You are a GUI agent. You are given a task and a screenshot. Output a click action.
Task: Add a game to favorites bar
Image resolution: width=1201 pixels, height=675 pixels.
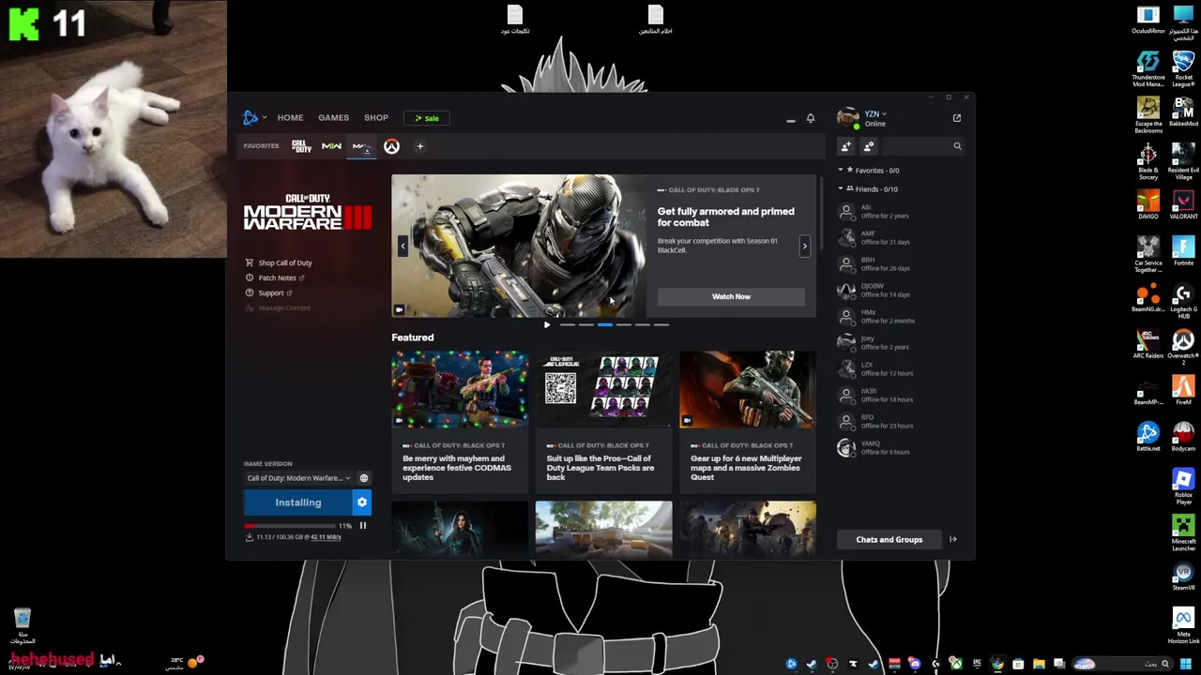pyautogui.click(x=419, y=146)
